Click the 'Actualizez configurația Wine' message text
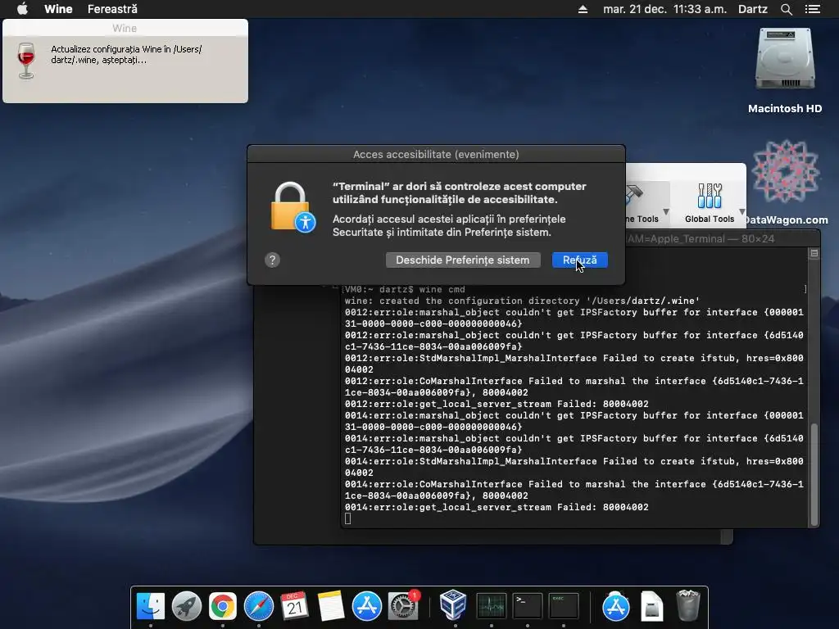The height and width of the screenshot is (629, 839). [x=126, y=55]
